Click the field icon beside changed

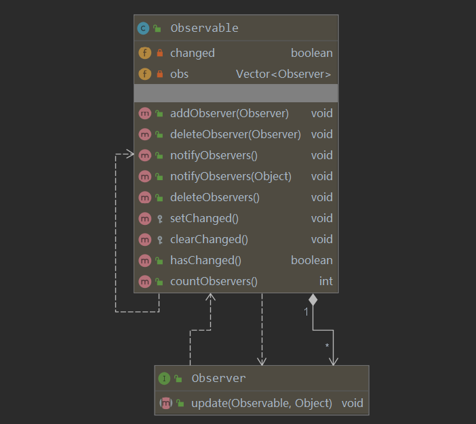(x=144, y=53)
